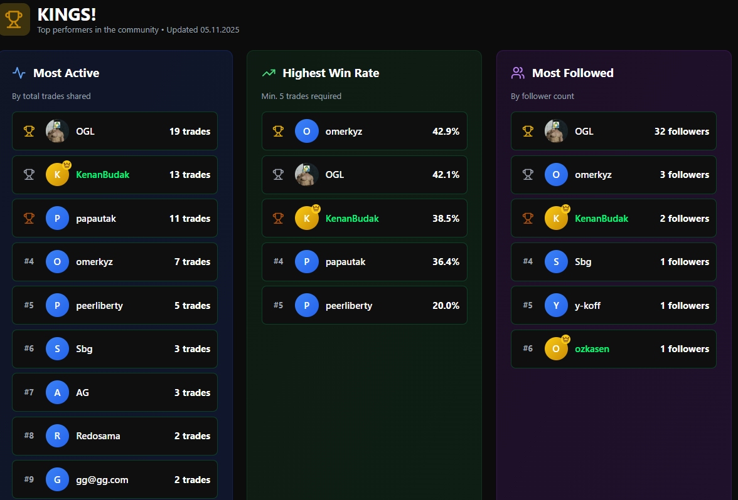This screenshot has height=500, width=738.
Task: Select the Sbg row in Most Followed
Action: click(613, 261)
